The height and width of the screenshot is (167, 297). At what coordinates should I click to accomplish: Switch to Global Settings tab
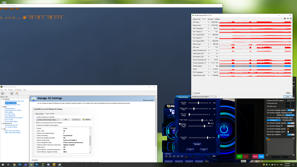pos(40,114)
